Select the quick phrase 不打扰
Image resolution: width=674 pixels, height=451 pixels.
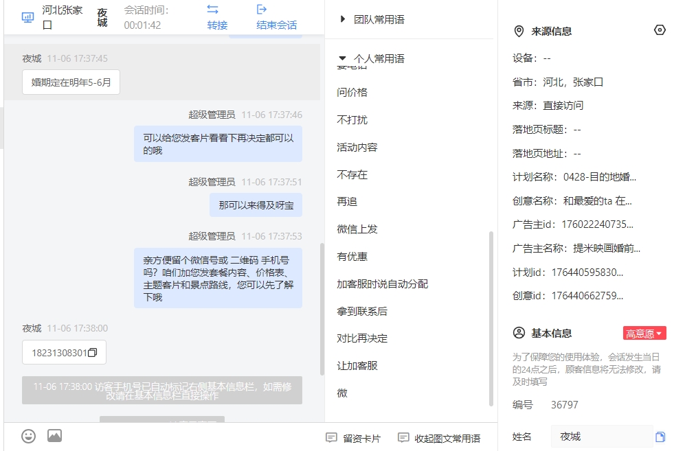352,120
